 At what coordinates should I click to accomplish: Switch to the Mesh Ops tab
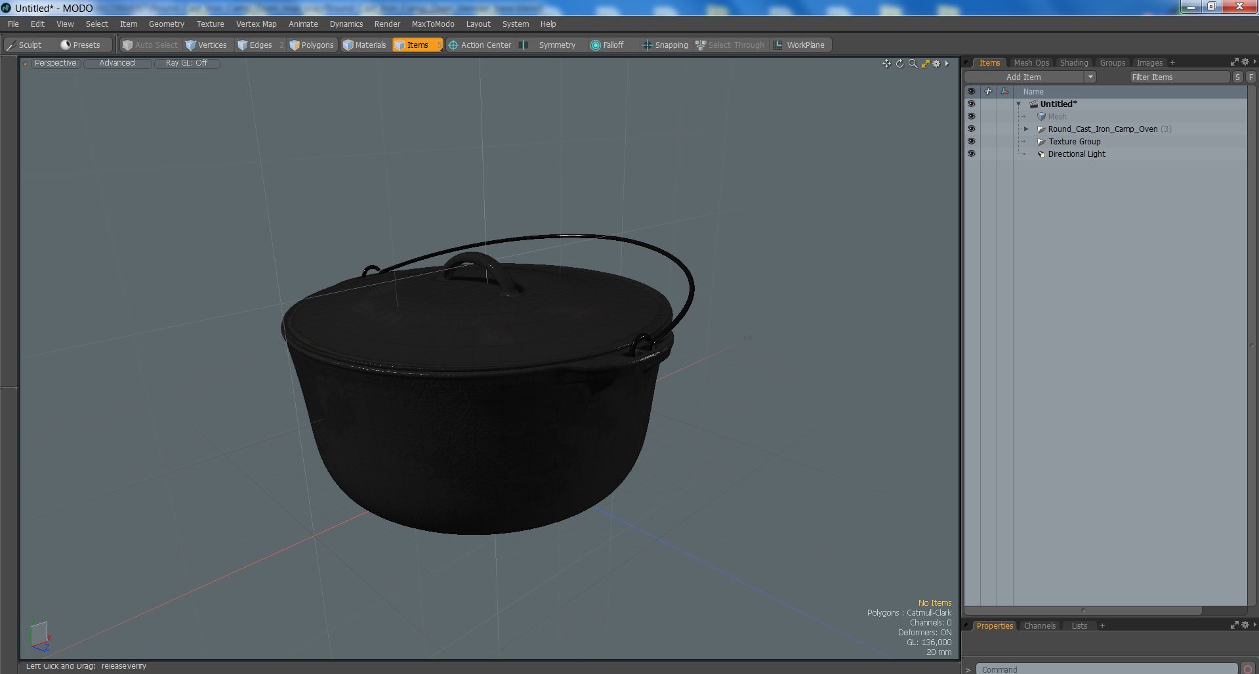[x=1031, y=62]
